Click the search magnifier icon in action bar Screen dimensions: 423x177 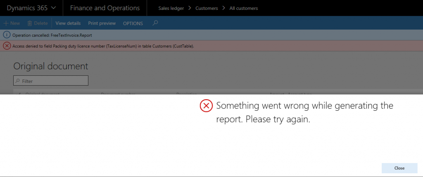click(155, 23)
